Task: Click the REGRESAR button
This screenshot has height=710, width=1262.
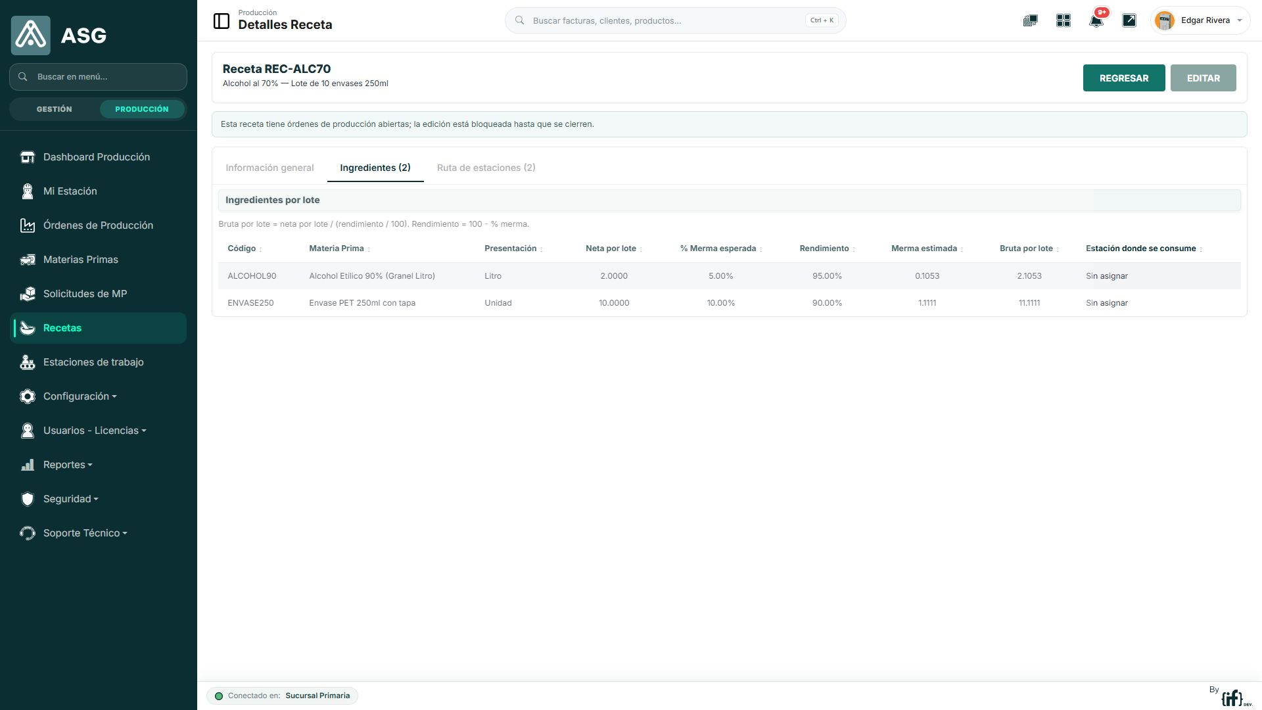Action: 1124,78
